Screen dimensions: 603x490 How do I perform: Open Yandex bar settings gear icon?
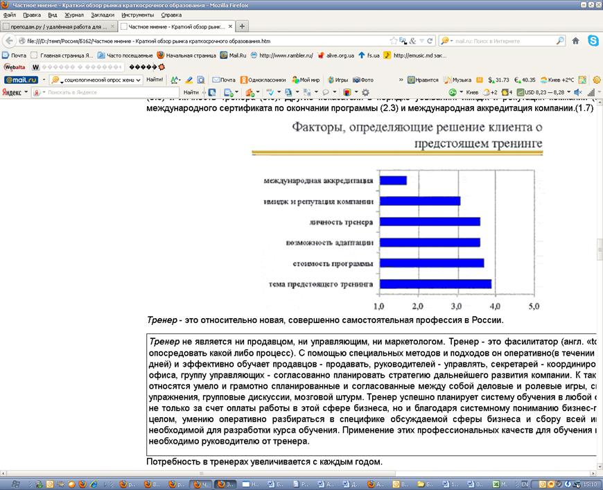(x=365, y=92)
